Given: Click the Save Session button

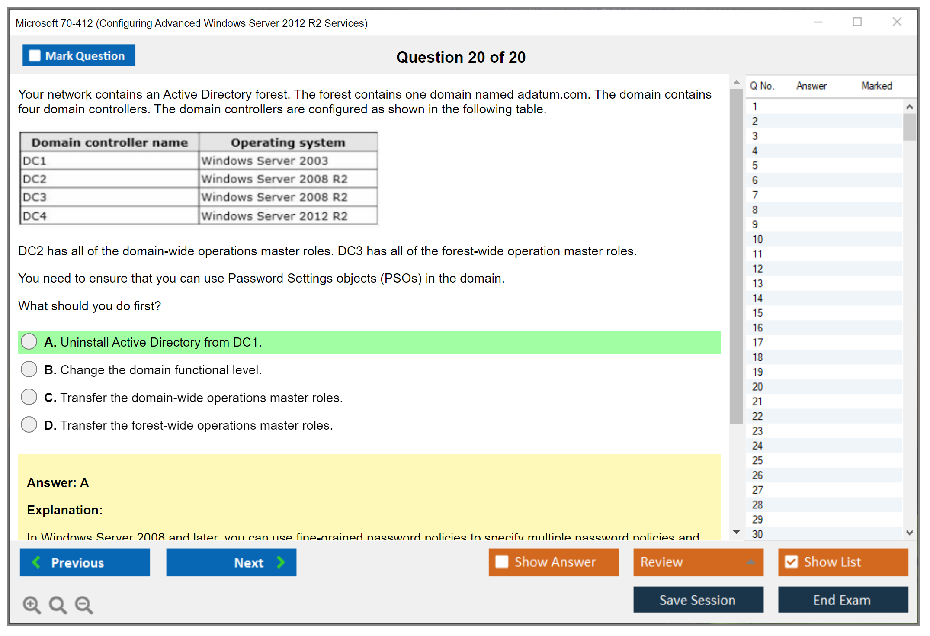Looking at the screenshot, I should 698,600.
